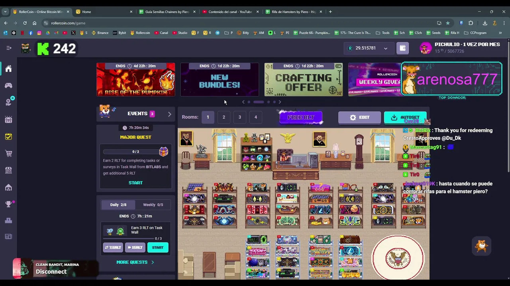
Task: Click the PICHULIO profile avatar
Action: (x=426, y=48)
